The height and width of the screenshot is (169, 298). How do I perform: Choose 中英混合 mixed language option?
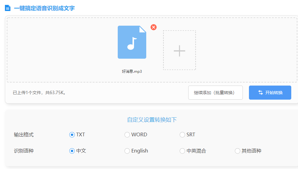coord(182,151)
